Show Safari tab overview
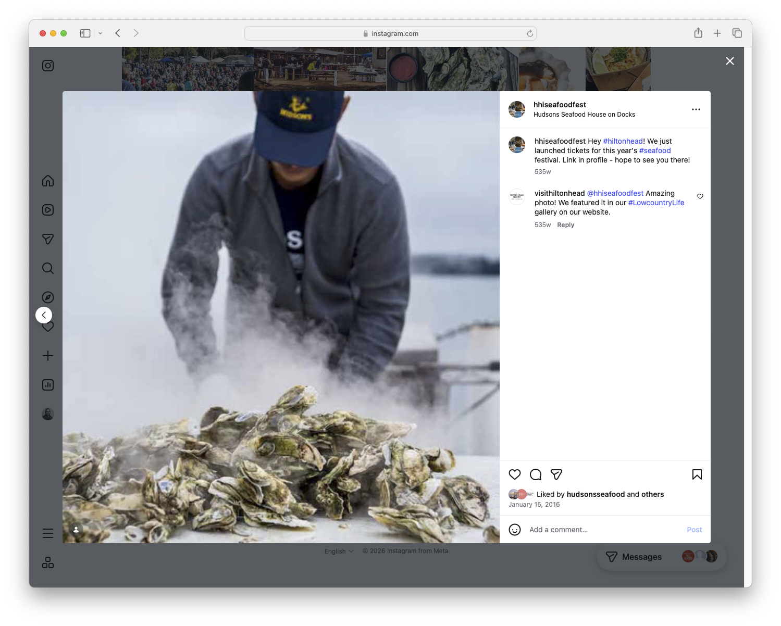781x626 pixels. pos(737,33)
